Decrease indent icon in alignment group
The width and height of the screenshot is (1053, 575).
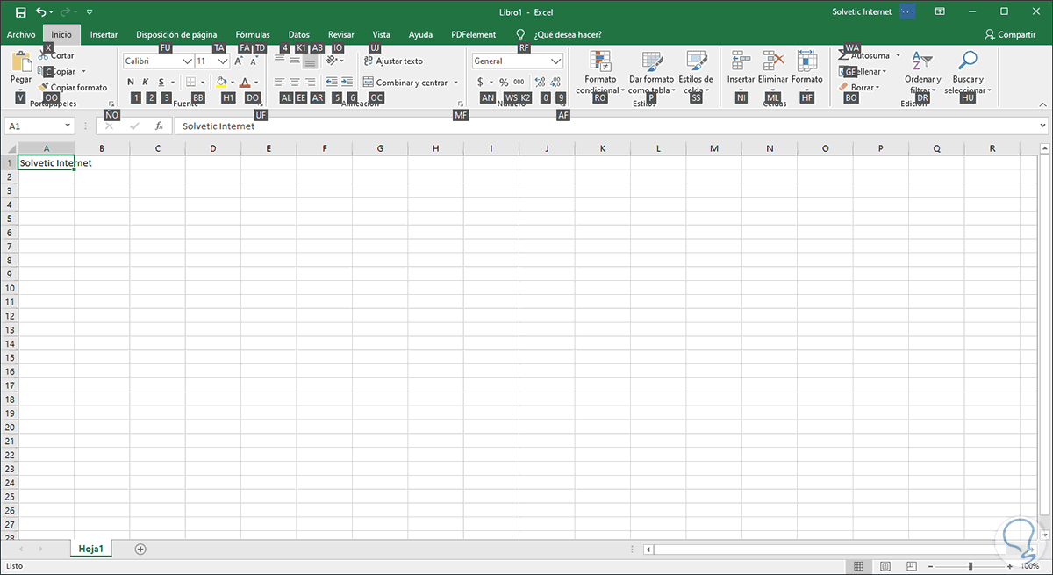click(x=333, y=83)
